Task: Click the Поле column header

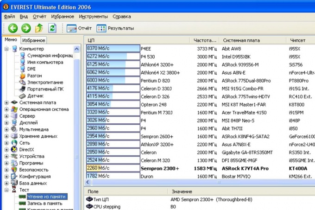Action: [126, 191]
